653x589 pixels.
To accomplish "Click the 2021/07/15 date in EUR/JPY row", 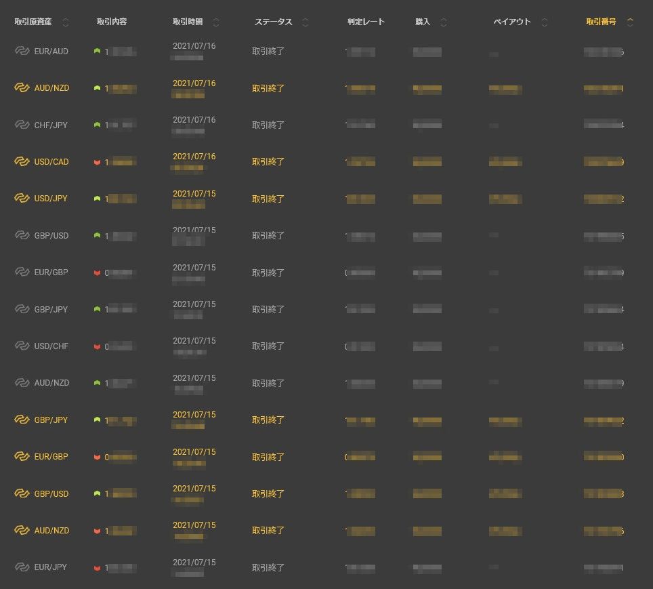I will point(194,563).
